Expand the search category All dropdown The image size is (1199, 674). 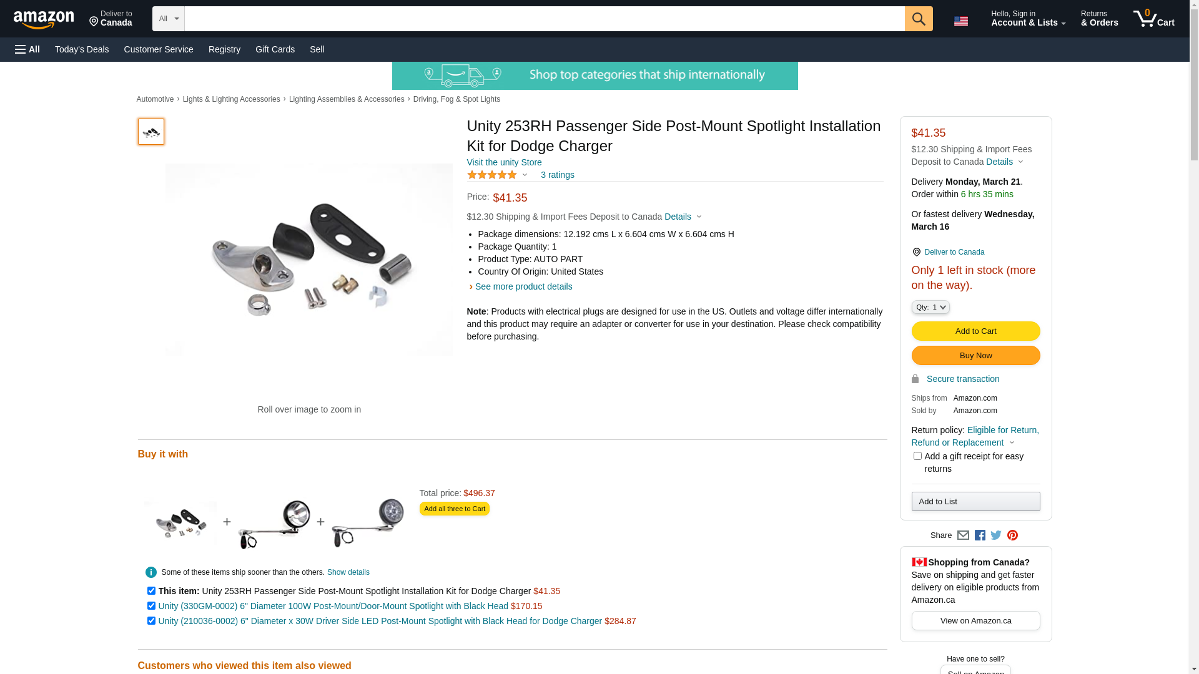[x=169, y=19]
